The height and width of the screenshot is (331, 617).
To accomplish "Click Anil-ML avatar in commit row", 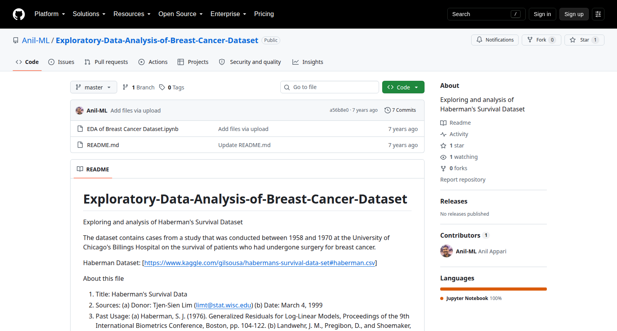I will pyautogui.click(x=80, y=111).
